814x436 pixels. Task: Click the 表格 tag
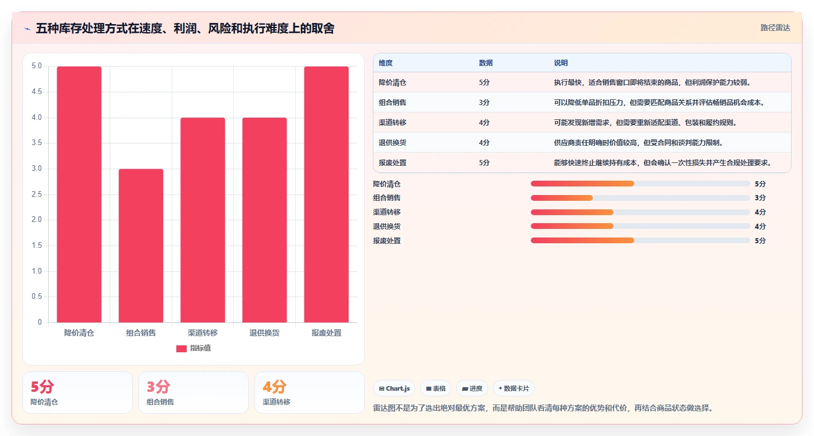pyautogui.click(x=436, y=388)
